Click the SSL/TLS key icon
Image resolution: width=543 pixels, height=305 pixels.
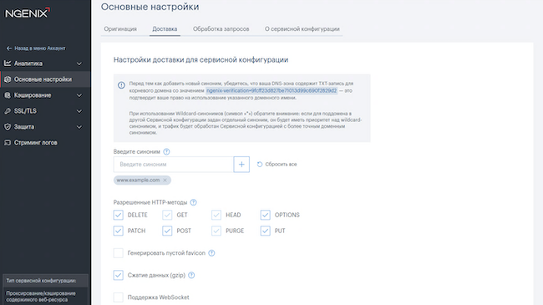pos(8,111)
